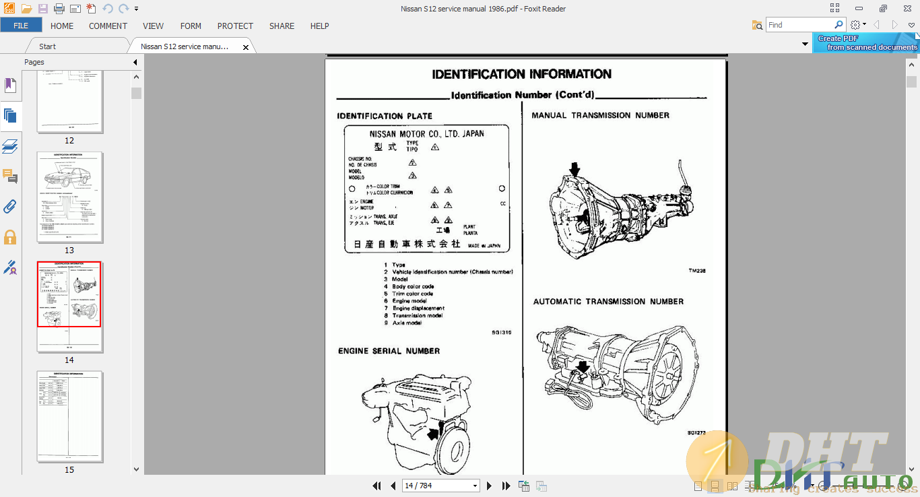Screen dimensions: 920x497
Task: Open the document tab list dropdown arrow
Action: (805, 44)
